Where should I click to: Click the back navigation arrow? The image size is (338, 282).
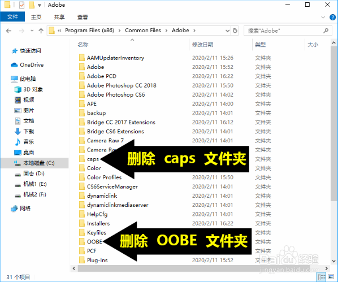pos(8,31)
